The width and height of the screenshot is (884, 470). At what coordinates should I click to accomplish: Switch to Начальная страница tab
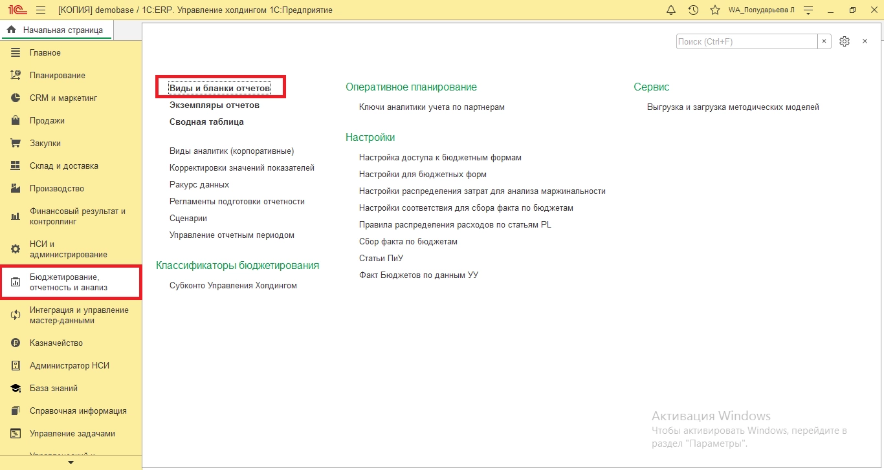coord(57,30)
